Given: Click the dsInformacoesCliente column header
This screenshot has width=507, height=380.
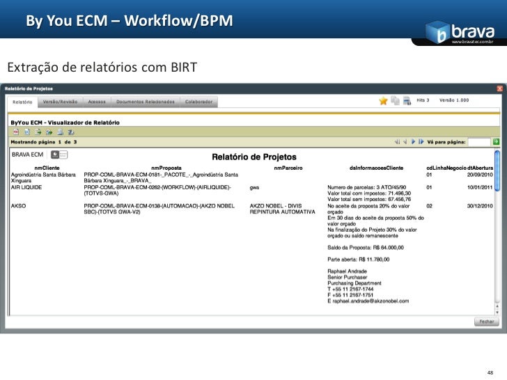Looking at the screenshot, I should click(376, 168).
